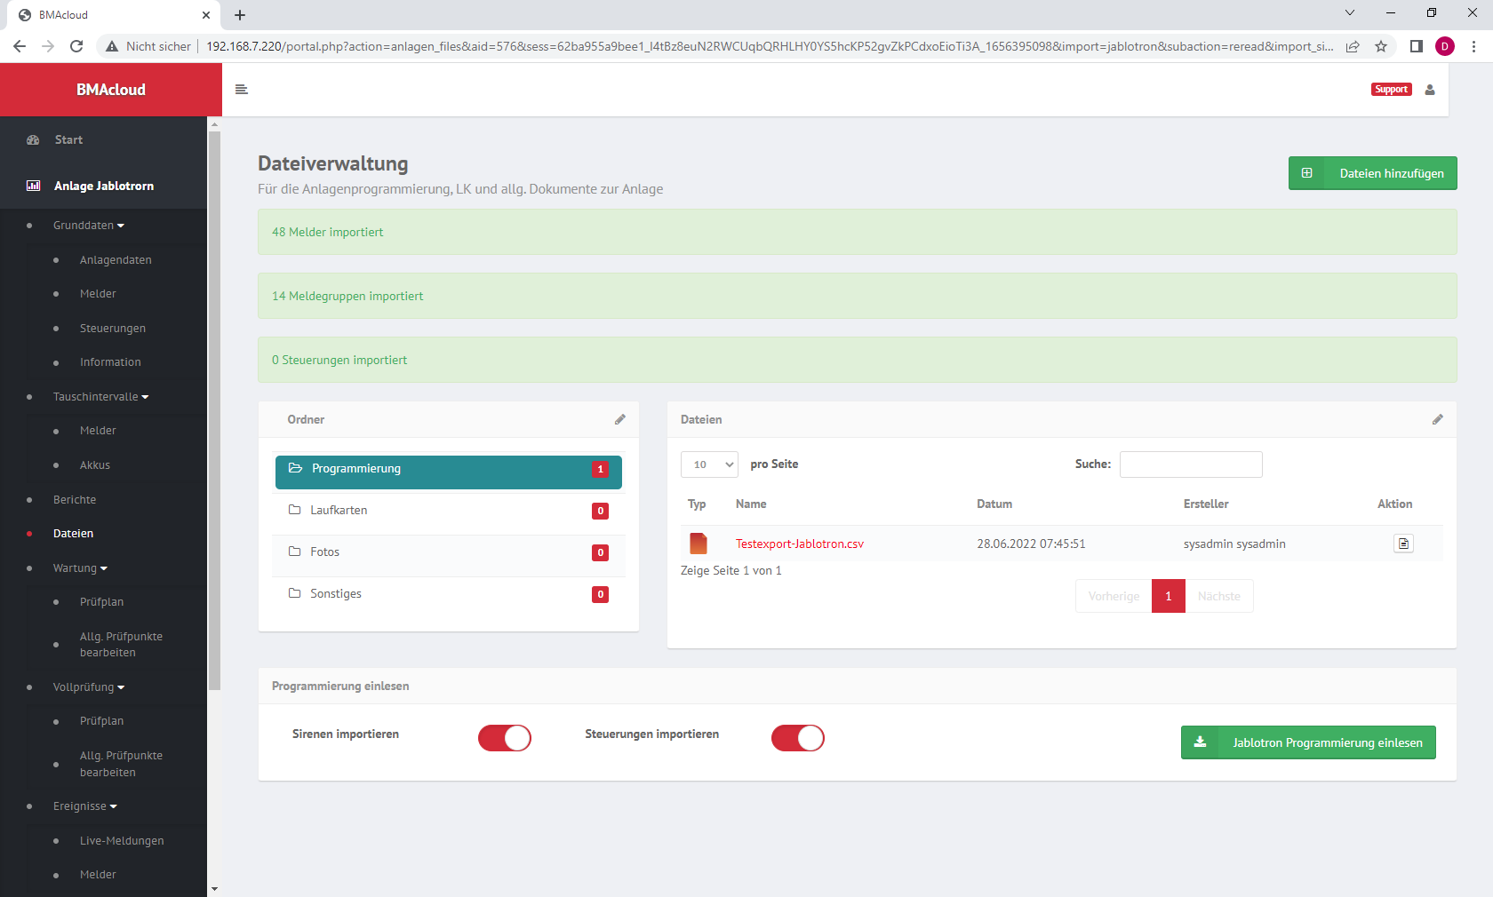Edit files with the Dateien pencil icon
Screen dimensions: 1493x897
[1438, 419]
